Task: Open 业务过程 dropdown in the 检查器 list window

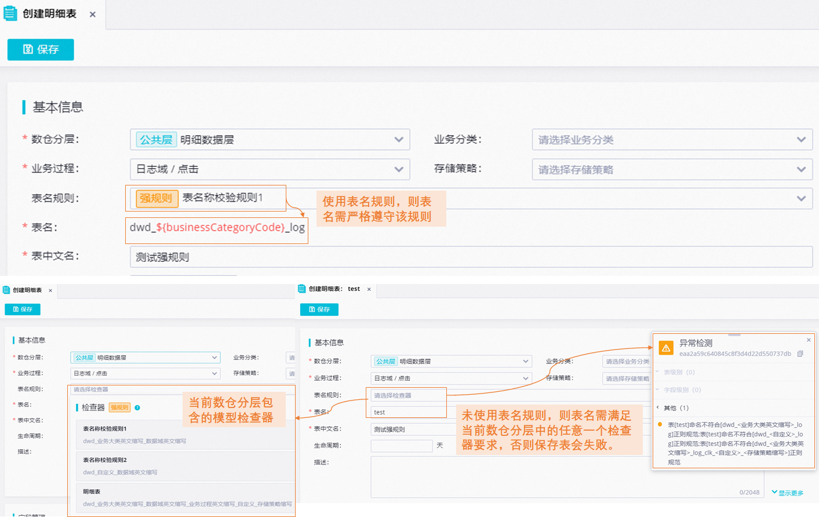Action: pyautogui.click(x=145, y=373)
